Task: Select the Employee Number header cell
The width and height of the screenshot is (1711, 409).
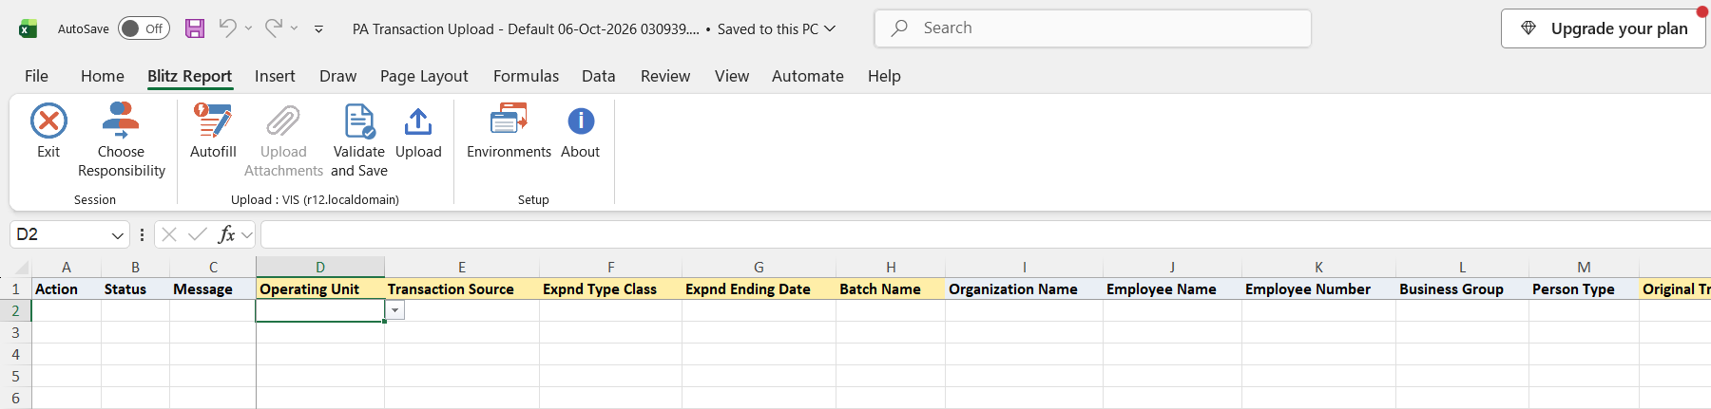Action: tap(1318, 288)
